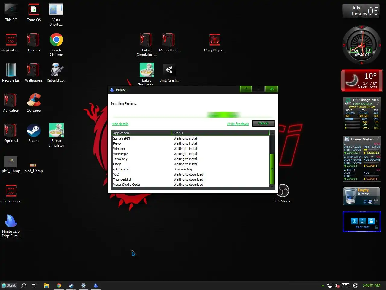
Task: Open Steam from the taskbar
Action: tap(71, 285)
